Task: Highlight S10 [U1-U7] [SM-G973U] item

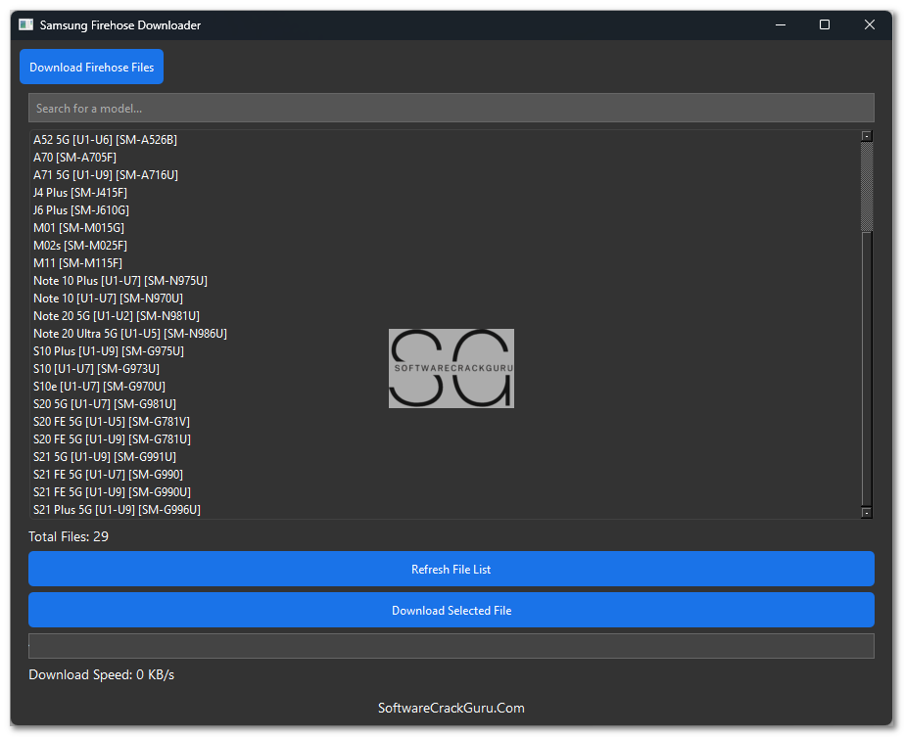Action: [x=96, y=368]
